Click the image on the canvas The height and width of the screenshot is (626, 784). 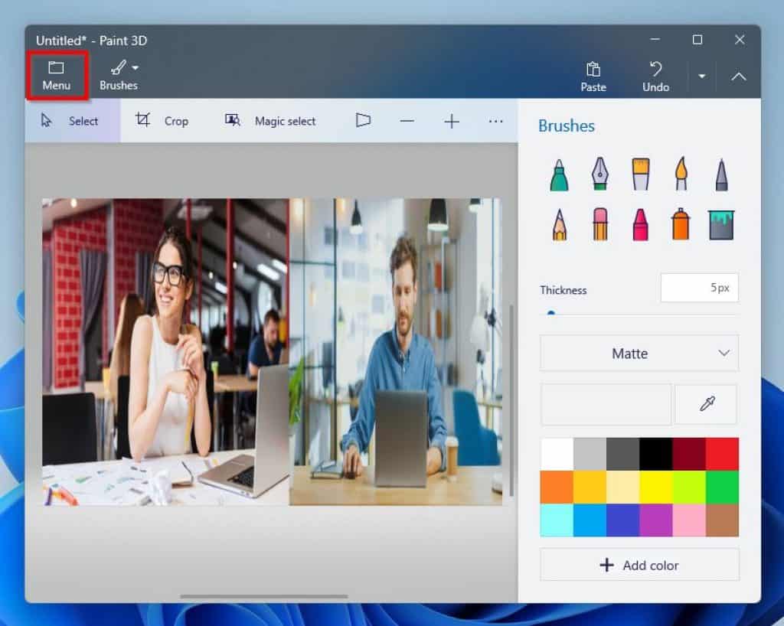(272, 352)
